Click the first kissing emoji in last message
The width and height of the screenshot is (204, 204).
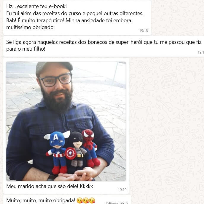click(x=79, y=200)
